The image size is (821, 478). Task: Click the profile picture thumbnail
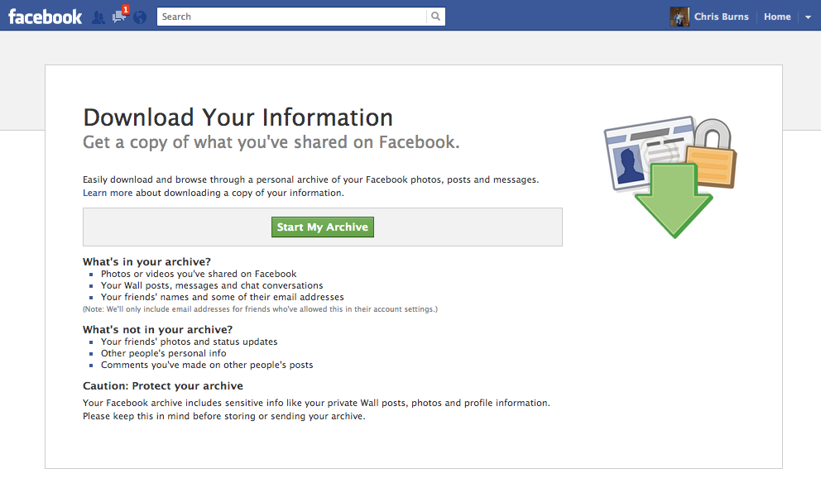679,17
